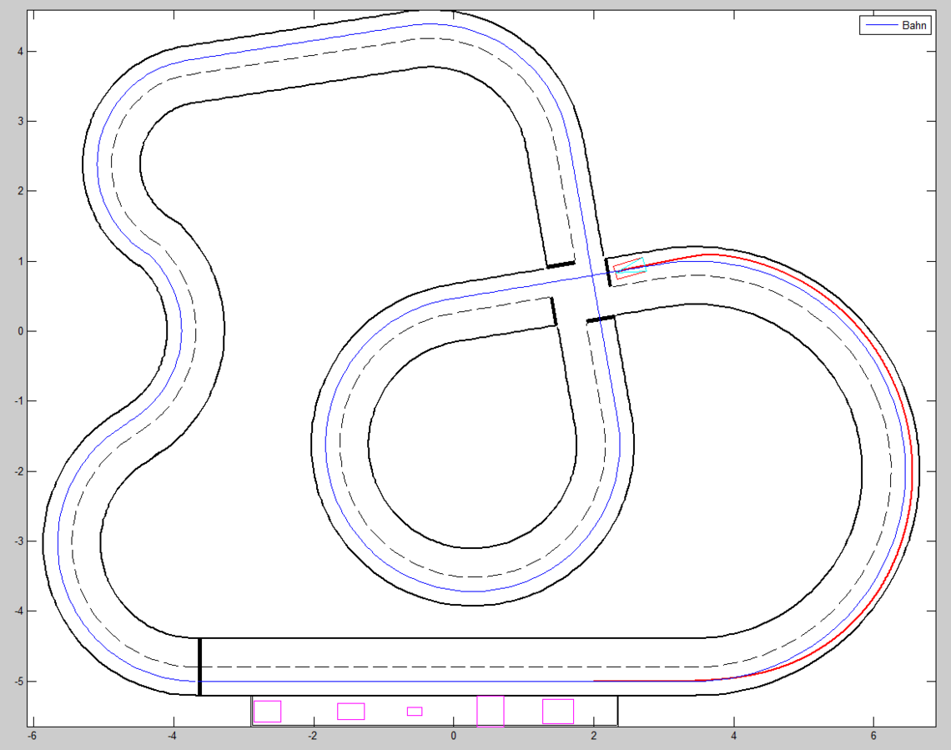Click x-axis tick label 6

(873, 736)
